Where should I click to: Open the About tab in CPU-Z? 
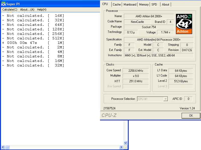tap(166, 5)
